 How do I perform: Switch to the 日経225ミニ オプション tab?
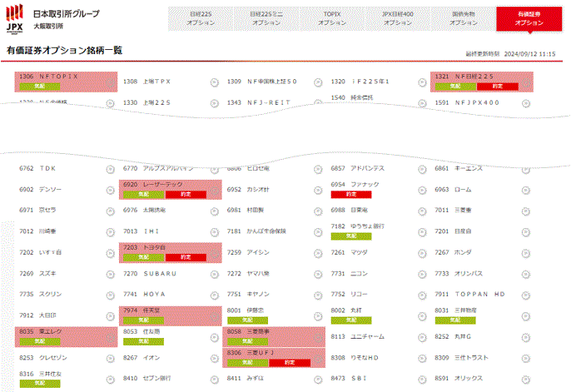[266, 18]
